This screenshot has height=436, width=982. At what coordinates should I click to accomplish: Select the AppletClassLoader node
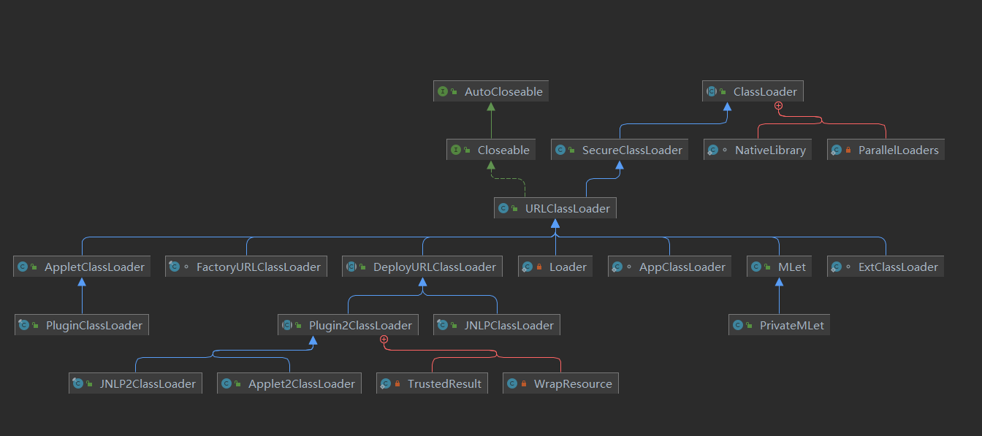pyautogui.click(x=82, y=267)
